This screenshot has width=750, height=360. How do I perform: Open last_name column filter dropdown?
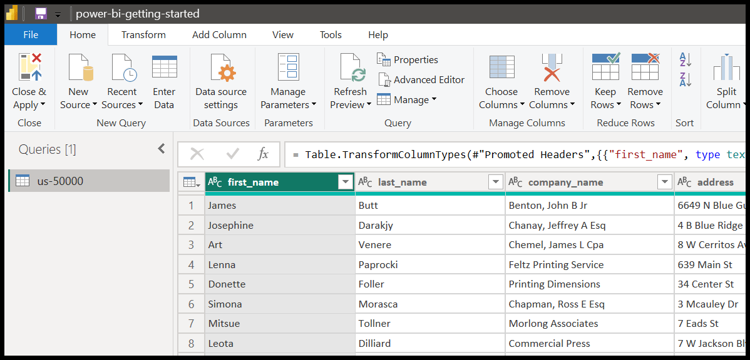pyautogui.click(x=496, y=182)
